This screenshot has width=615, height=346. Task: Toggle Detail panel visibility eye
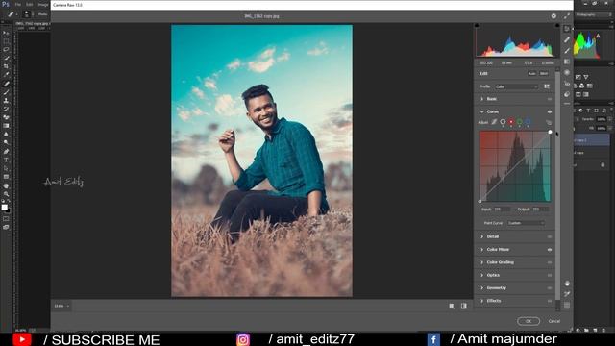click(x=550, y=236)
